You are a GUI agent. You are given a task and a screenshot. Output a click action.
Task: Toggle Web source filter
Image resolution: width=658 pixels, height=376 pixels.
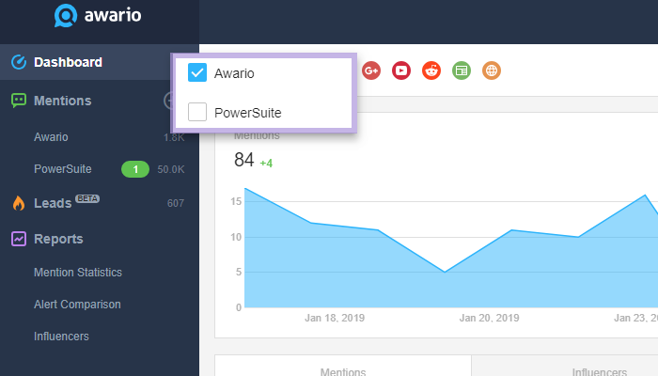point(492,70)
